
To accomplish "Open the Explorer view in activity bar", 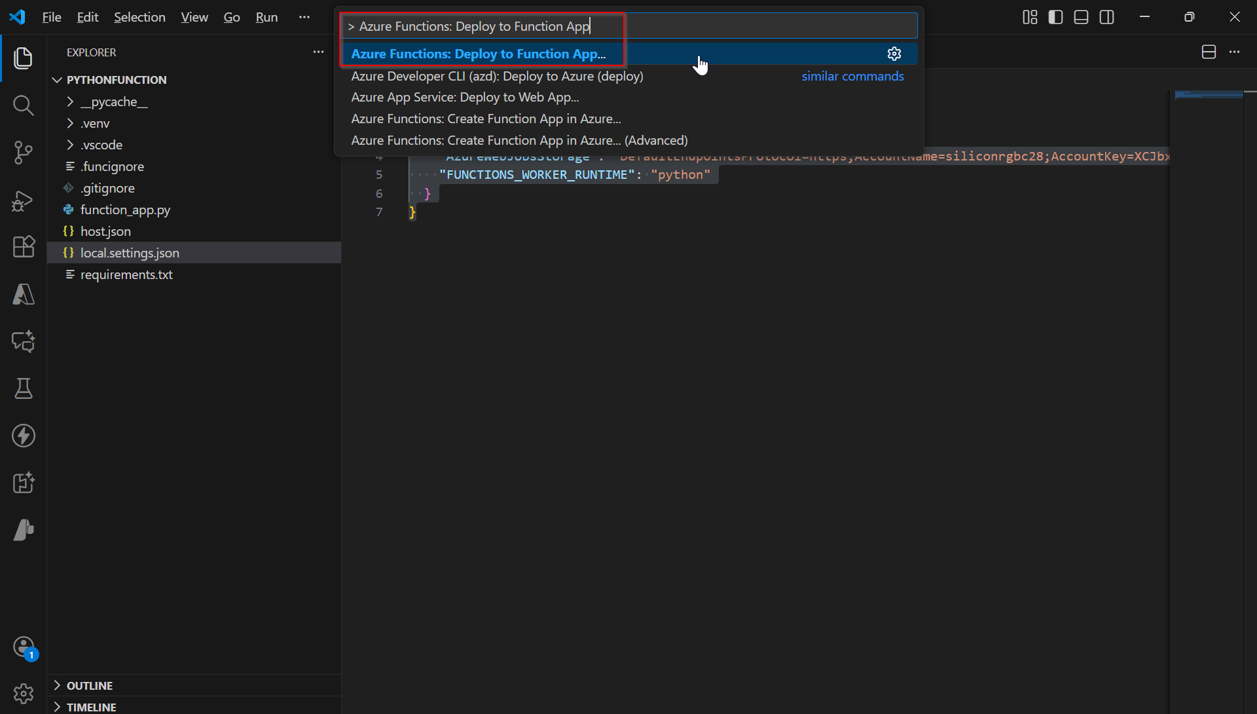I will click(x=24, y=58).
